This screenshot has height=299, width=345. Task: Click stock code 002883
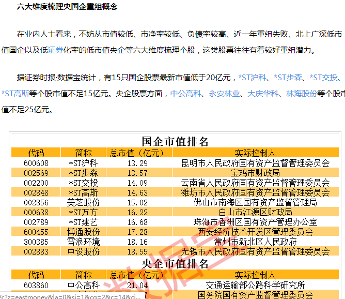tap(36, 251)
